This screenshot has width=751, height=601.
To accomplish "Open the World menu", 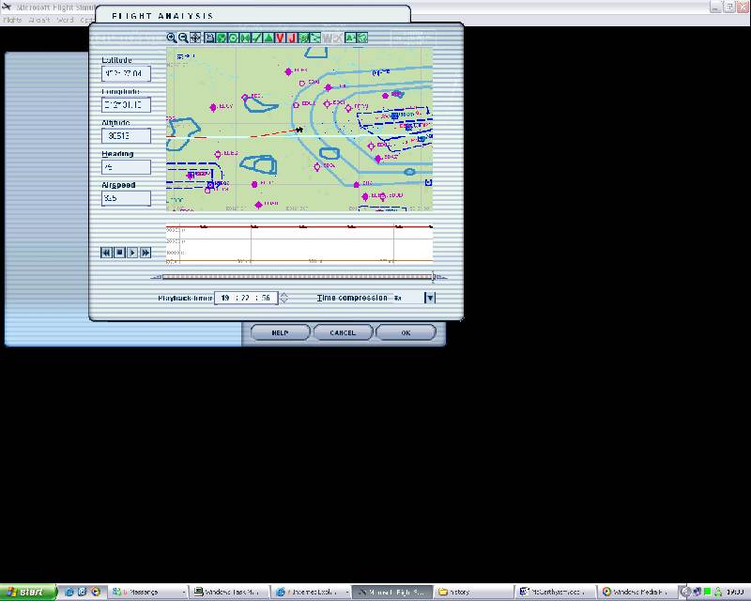I will click(x=65, y=20).
